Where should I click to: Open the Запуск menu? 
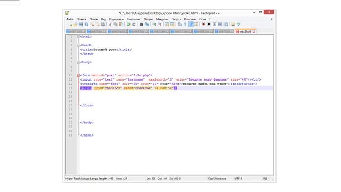coord(176,19)
